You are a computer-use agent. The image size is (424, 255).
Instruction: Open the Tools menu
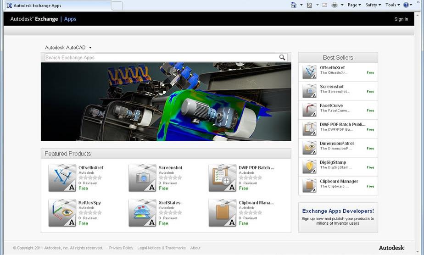click(x=393, y=5)
